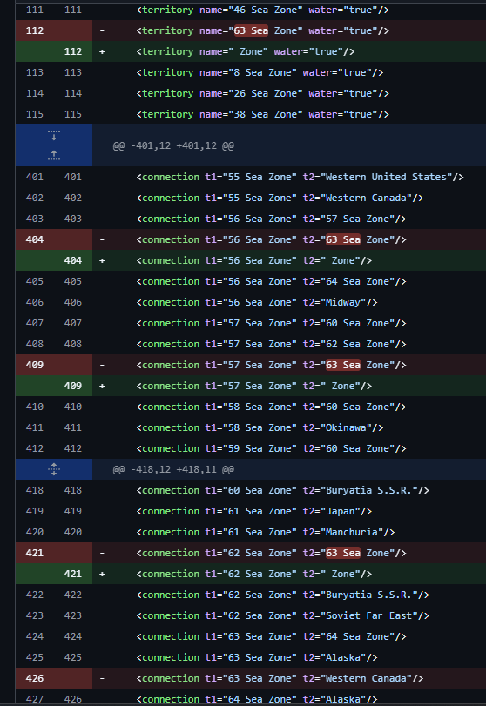Viewport: 486px width, 706px height.
Task: Click the minus marker on deleted line 112
Action: click(x=102, y=30)
